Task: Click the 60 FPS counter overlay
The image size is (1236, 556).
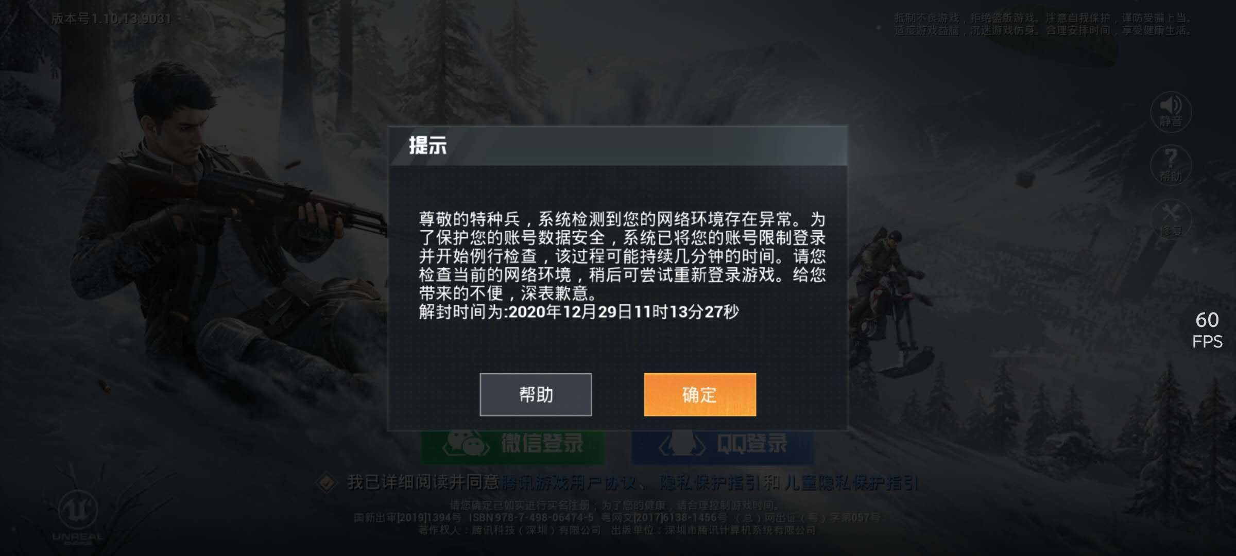Action: pos(1207,330)
